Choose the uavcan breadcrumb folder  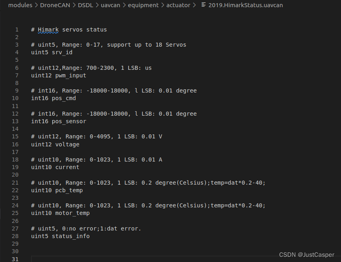(110, 5)
